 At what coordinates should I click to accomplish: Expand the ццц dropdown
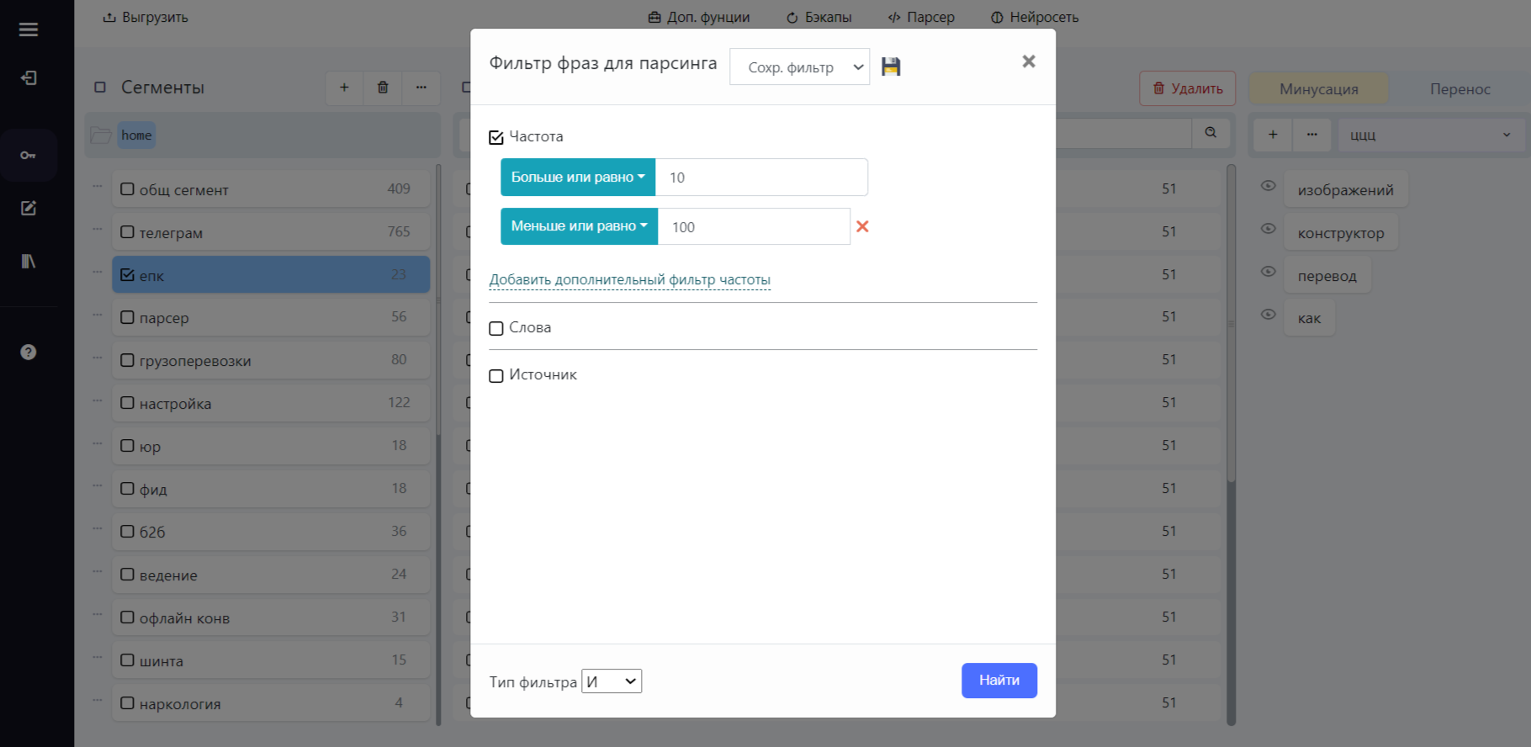(x=1430, y=135)
